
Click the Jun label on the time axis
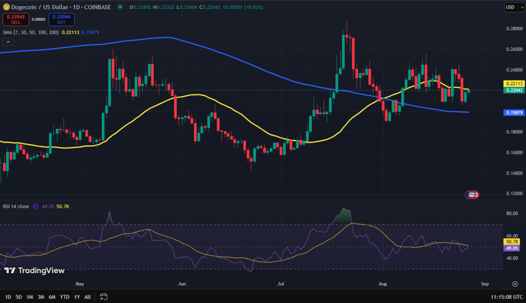[x=182, y=284]
